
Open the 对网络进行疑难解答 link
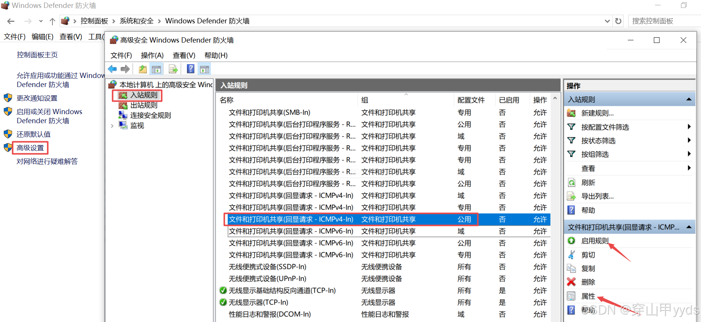pyautogui.click(x=47, y=162)
